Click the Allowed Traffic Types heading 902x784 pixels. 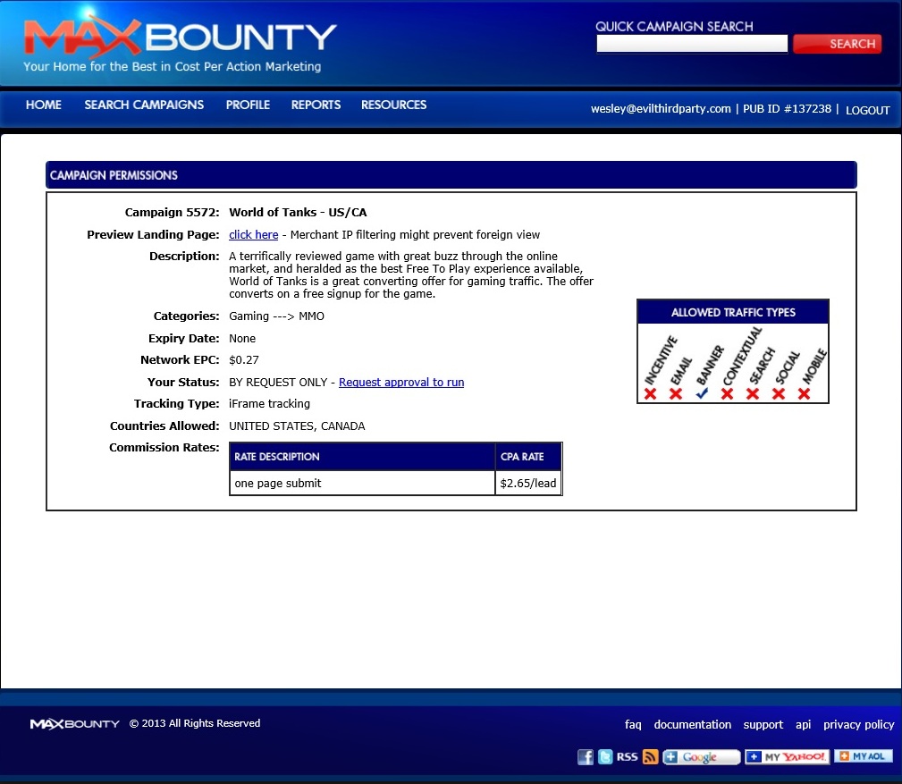point(733,312)
